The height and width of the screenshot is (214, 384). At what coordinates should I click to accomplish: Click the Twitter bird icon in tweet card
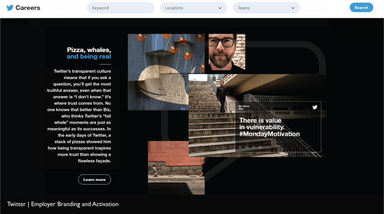pyautogui.click(x=315, y=107)
